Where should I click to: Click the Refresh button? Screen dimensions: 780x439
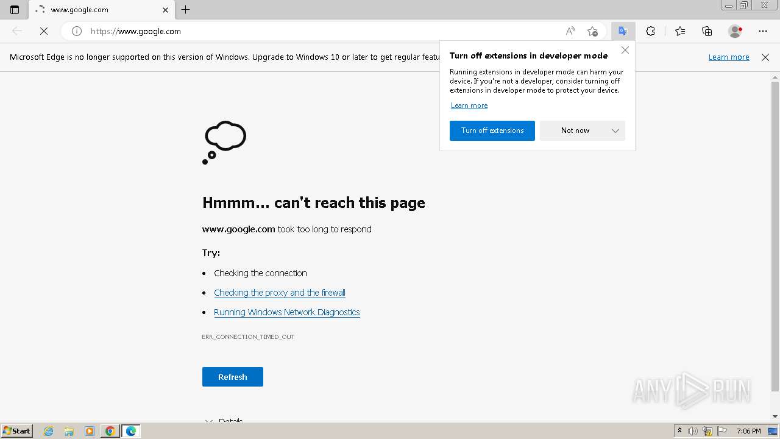click(233, 377)
